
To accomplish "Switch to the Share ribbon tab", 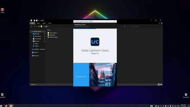I will click(x=44, y=23).
